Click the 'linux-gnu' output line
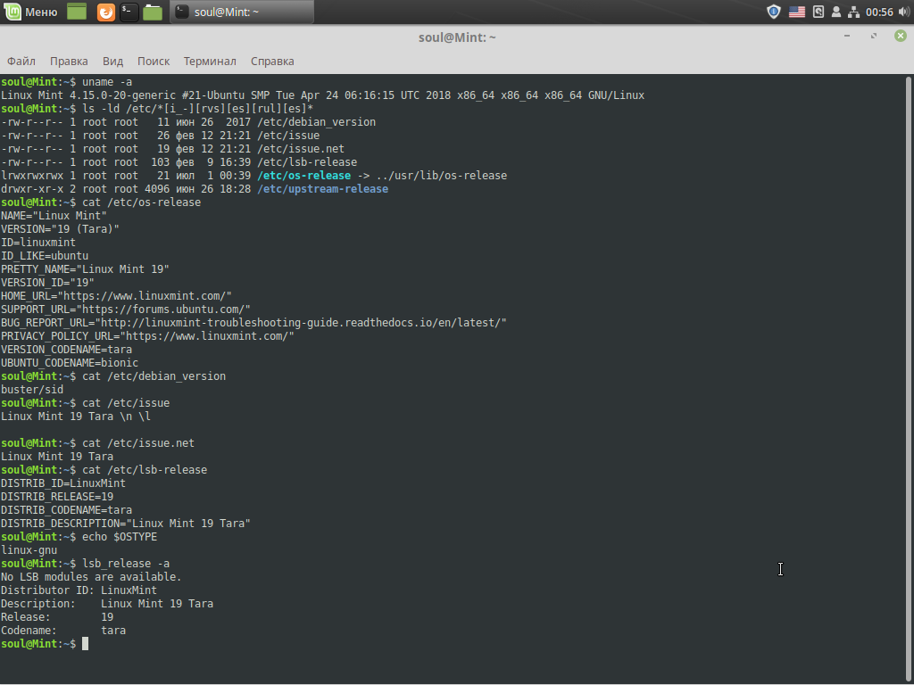The image size is (914, 685). point(29,549)
